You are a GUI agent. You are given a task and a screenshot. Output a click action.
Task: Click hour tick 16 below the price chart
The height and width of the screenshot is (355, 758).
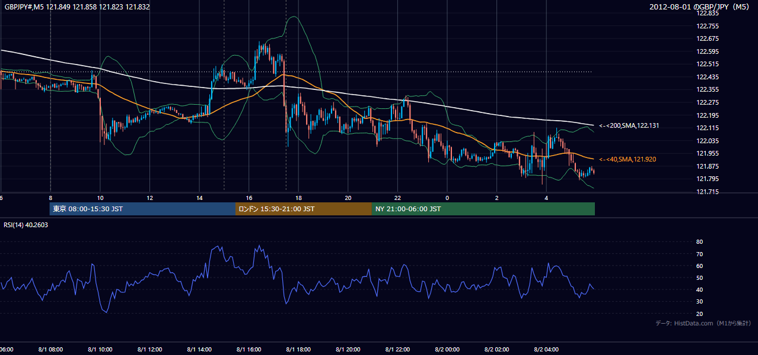pos(249,198)
